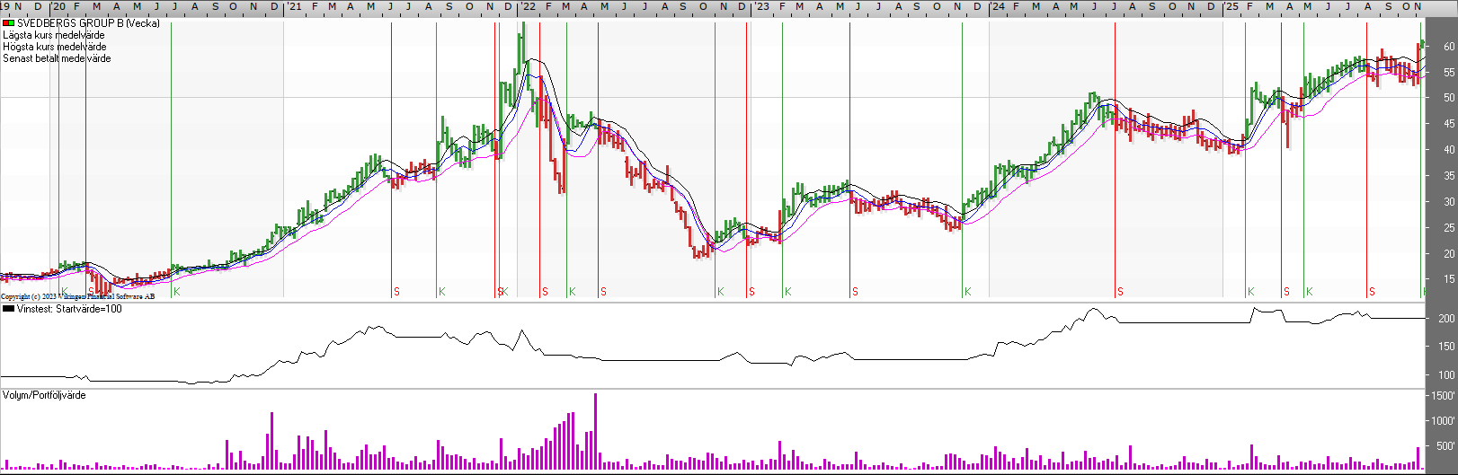Select the Lägsta kurs medelvärde legend entry
1458x475 pixels.
[x=54, y=35]
